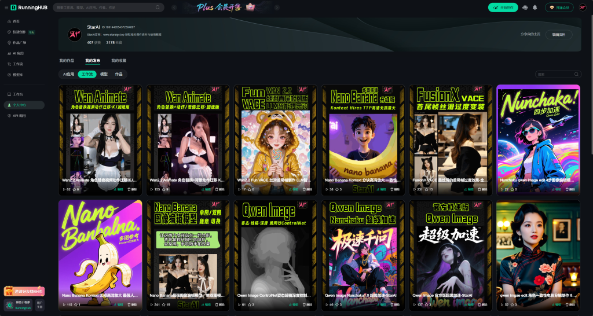Select the 作品 filter pill
Screen dimensions: 593x316
[119, 74]
